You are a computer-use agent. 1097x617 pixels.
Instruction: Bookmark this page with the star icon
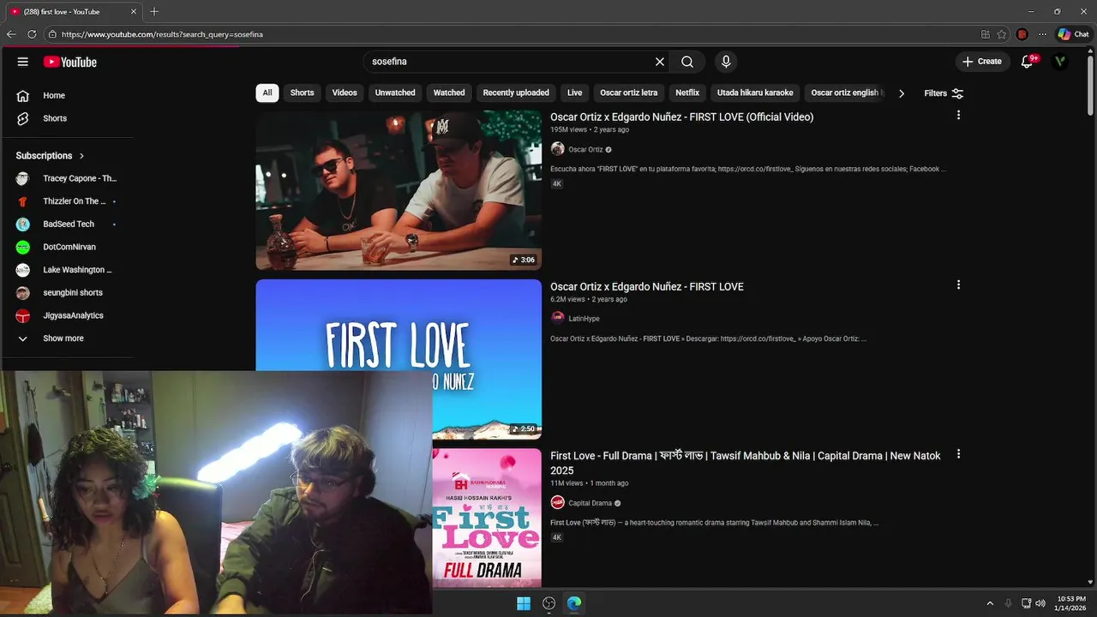(x=1002, y=34)
